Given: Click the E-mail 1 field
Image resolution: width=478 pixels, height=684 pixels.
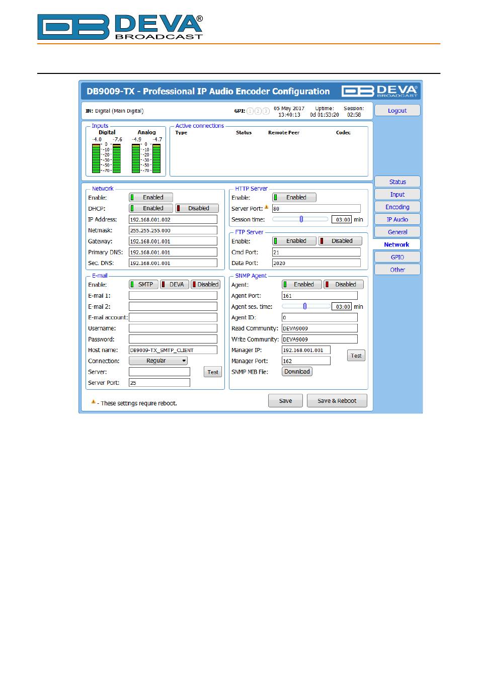Looking at the screenshot, I should pos(173,296).
